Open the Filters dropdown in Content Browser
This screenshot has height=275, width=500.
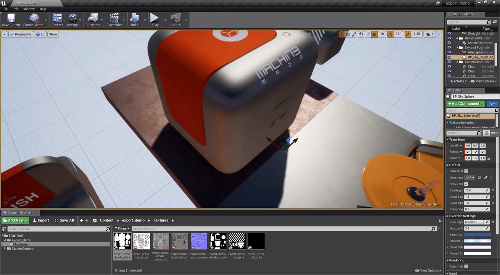pyautogui.click(x=122, y=229)
